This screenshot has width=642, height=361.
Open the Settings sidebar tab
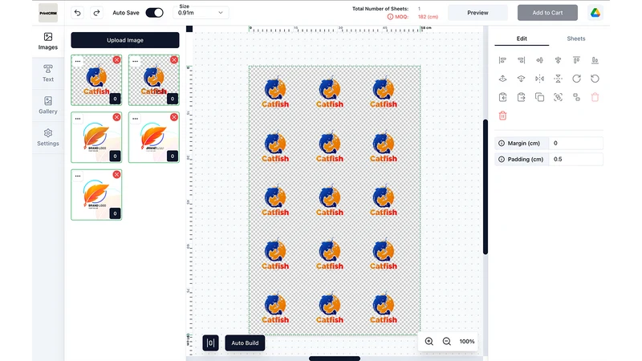[48, 137]
